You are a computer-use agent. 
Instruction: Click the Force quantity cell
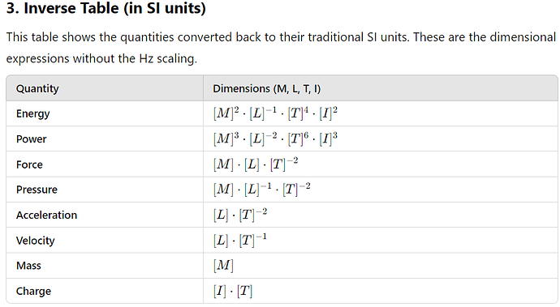29,164
